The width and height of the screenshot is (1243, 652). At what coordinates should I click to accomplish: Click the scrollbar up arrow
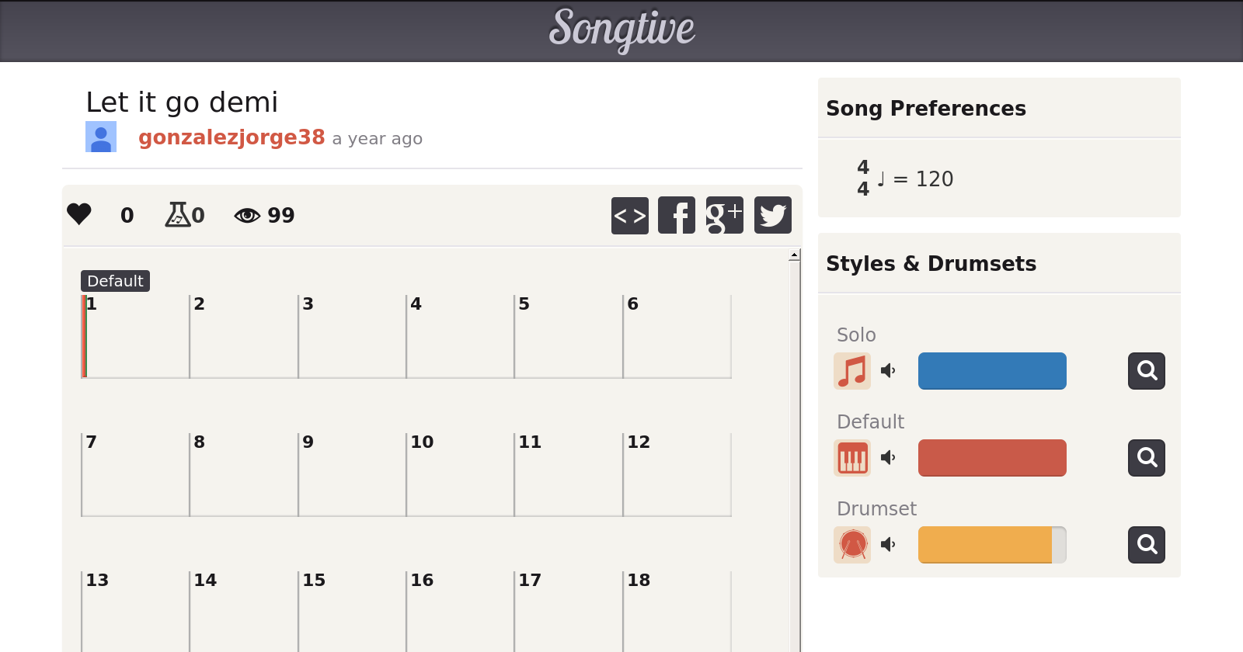794,255
